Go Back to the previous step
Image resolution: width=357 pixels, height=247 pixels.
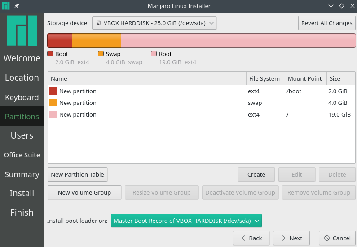coord(251,238)
